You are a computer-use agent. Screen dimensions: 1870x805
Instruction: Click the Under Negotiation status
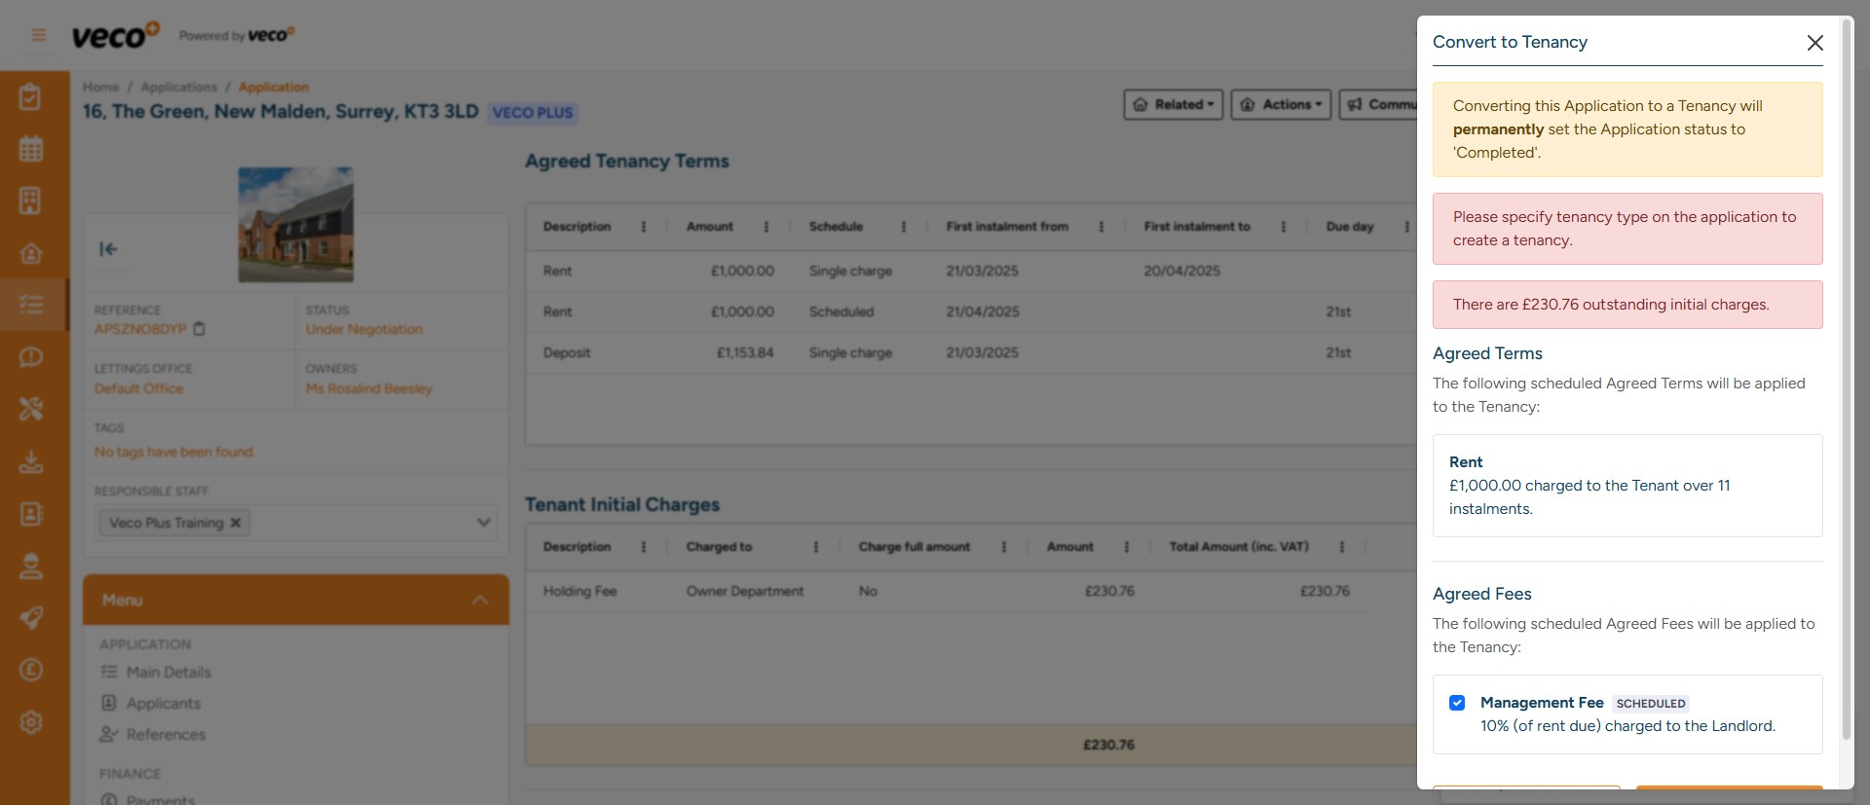364,329
